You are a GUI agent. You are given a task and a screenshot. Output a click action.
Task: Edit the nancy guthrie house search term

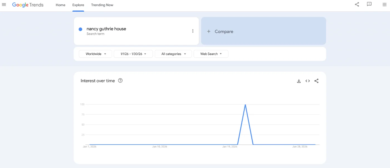(106, 29)
